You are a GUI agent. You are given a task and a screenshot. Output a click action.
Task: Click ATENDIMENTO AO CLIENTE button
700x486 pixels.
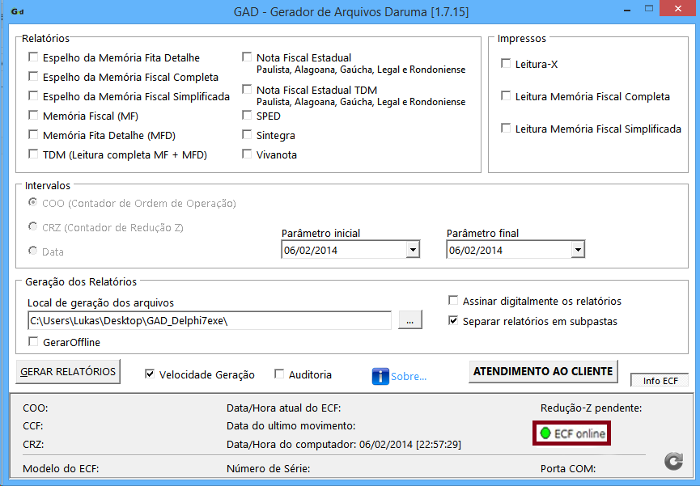pos(543,371)
